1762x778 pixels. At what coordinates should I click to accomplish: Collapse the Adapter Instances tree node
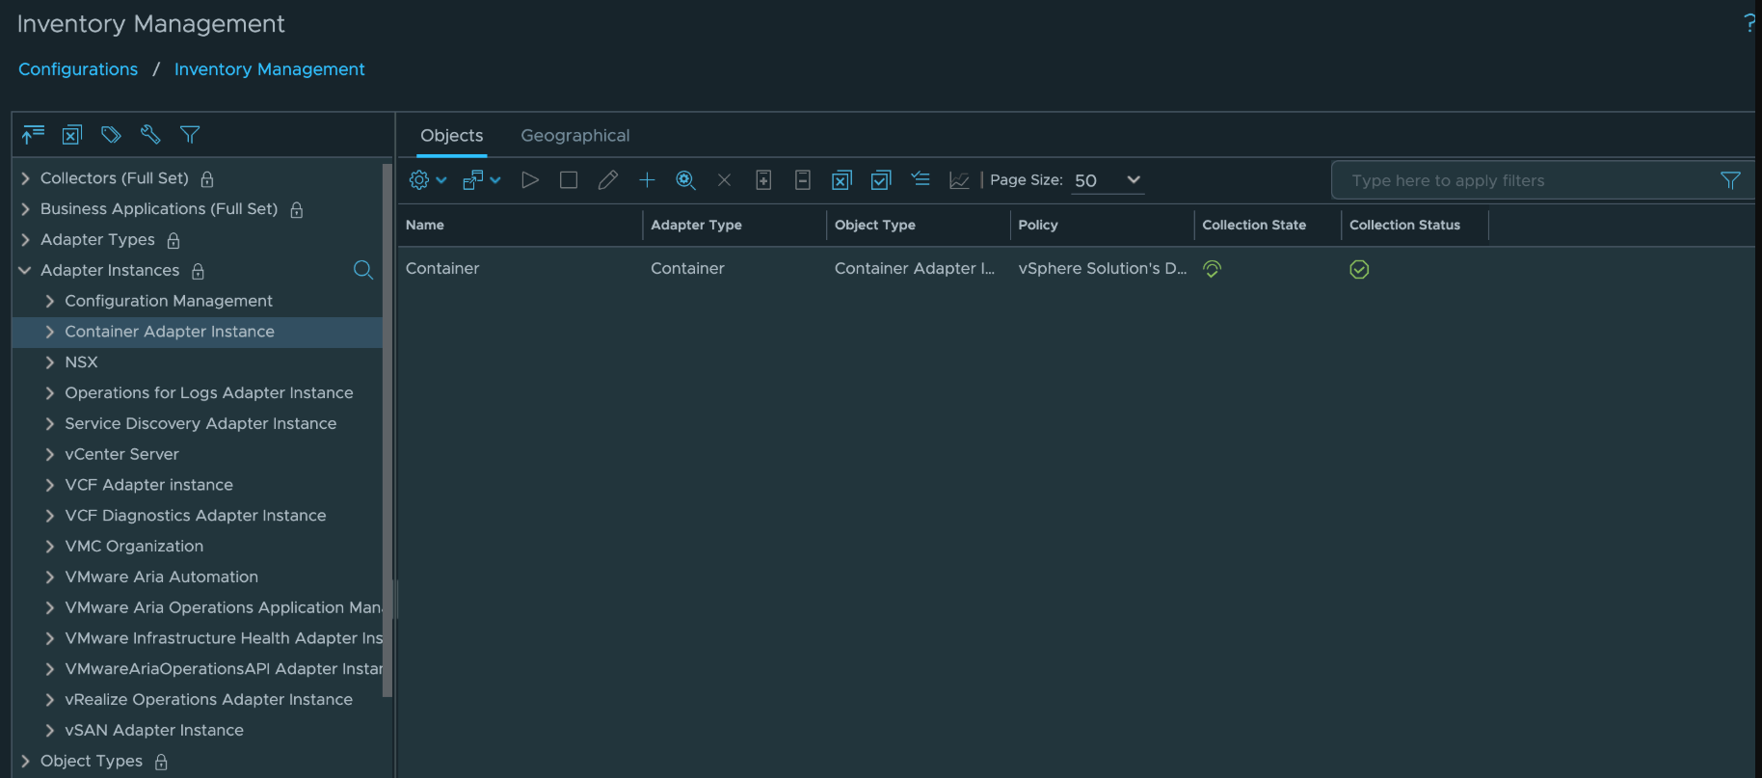25,271
